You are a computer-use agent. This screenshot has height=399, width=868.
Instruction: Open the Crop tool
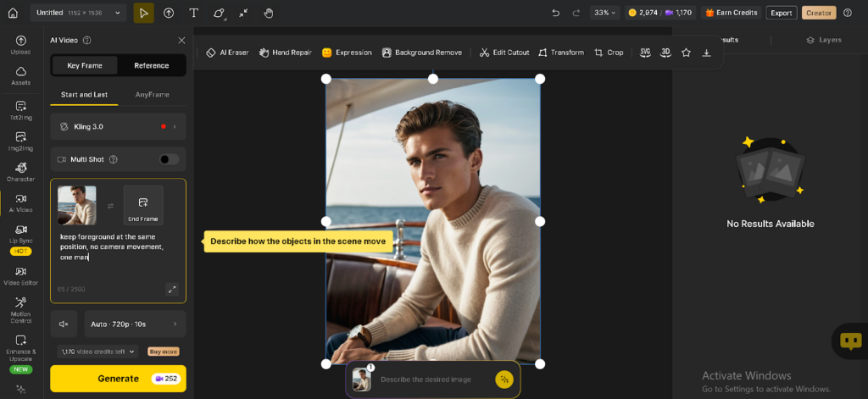tap(609, 53)
